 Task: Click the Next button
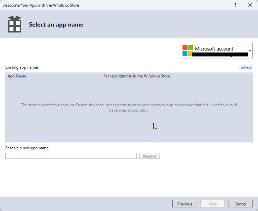212,204
